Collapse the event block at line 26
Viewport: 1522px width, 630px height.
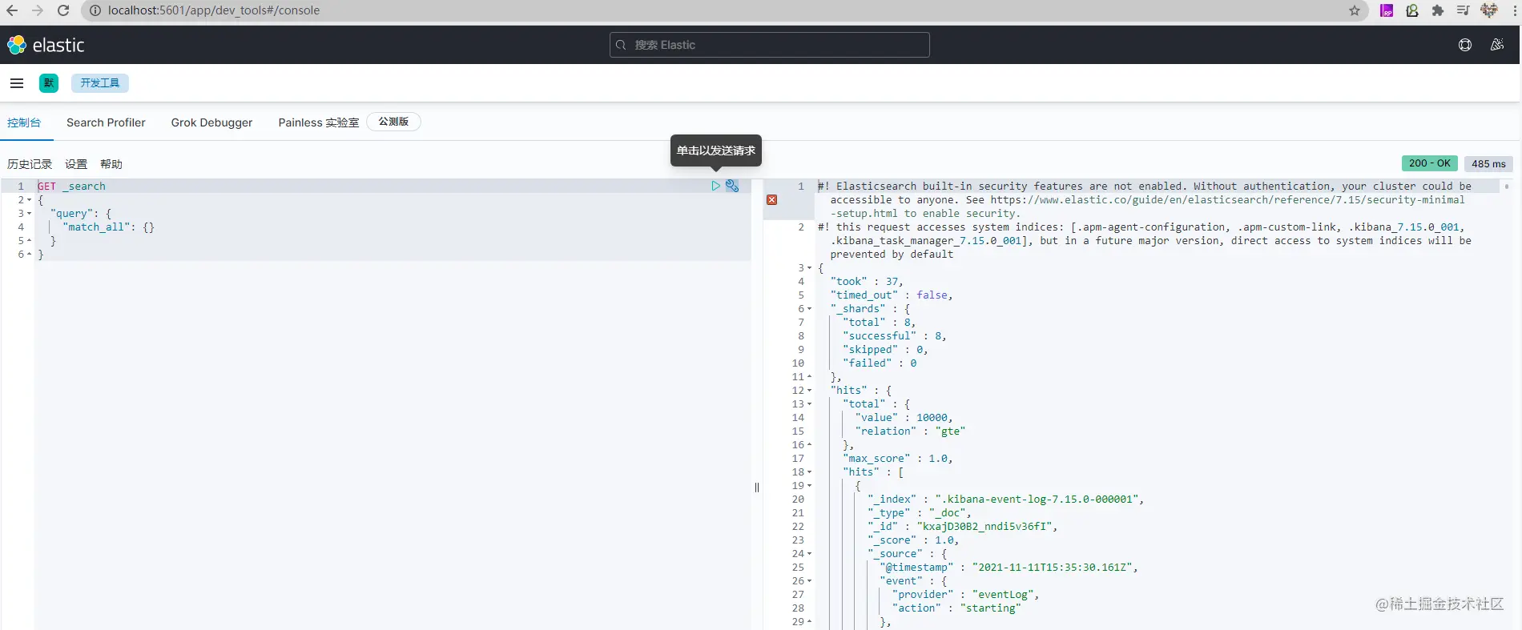809,581
